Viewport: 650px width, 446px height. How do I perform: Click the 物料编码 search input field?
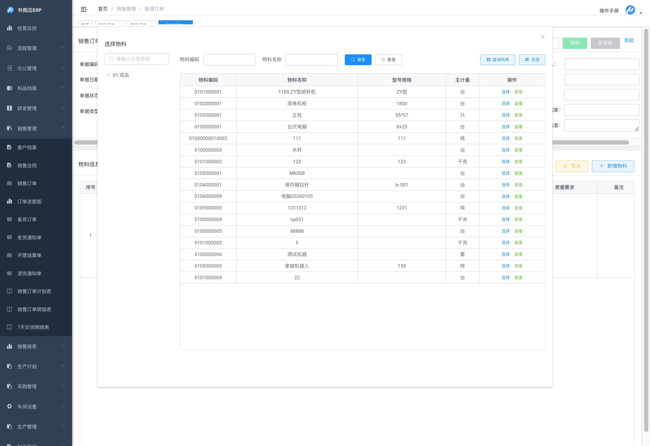229,60
